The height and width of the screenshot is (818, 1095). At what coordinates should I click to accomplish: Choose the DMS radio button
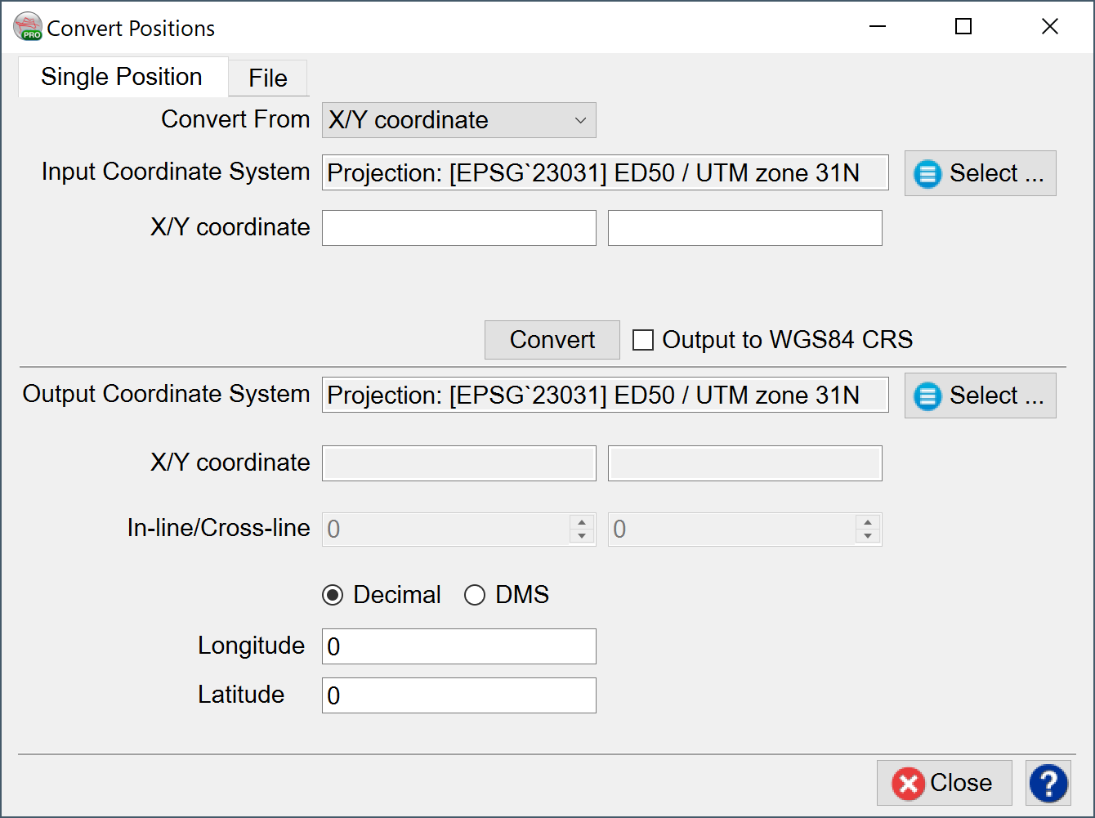(475, 595)
